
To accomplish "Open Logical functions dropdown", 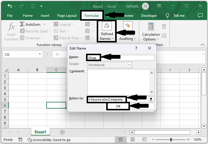I will tap(63, 24).
